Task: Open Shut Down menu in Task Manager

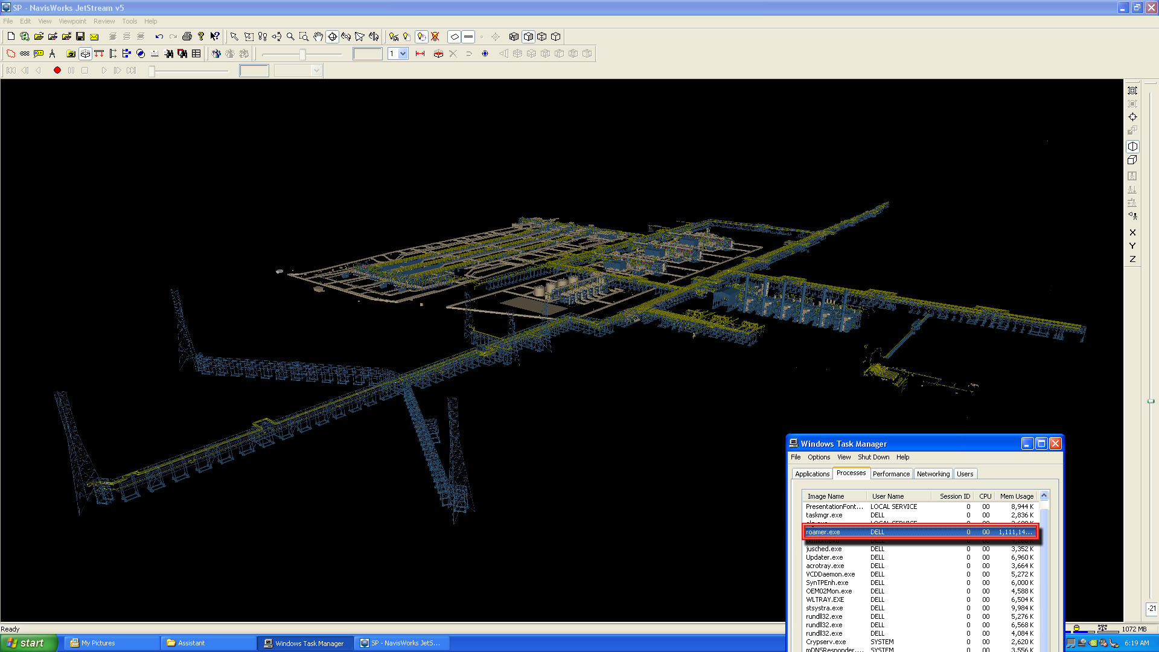Action: tap(873, 457)
